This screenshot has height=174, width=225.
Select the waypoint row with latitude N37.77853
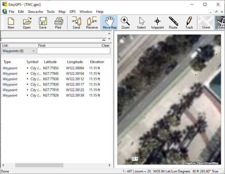click(x=56, y=68)
